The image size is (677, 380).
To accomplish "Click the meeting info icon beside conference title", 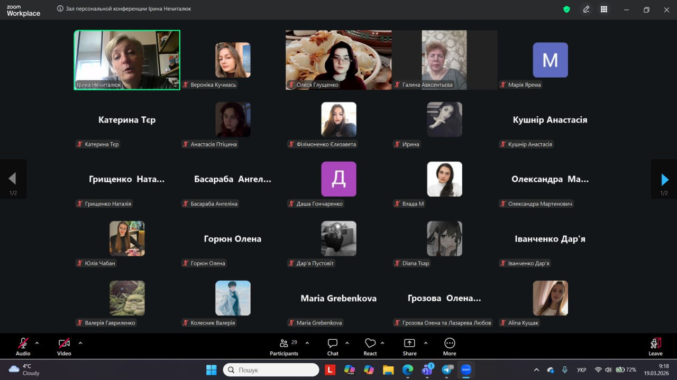I will [x=60, y=9].
